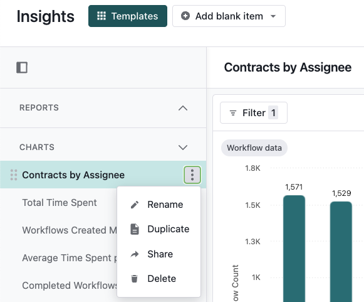The height and width of the screenshot is (302, 364).
Task: Collapse the REPORTS section chevron
Action: coord(183,108)
